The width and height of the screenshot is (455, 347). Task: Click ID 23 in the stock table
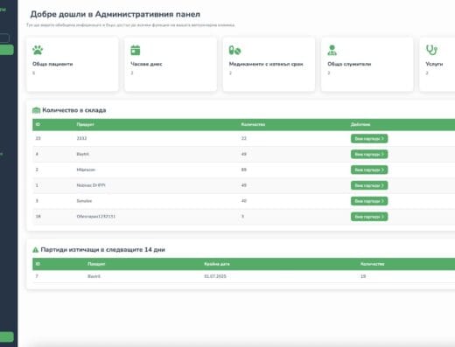38,138
